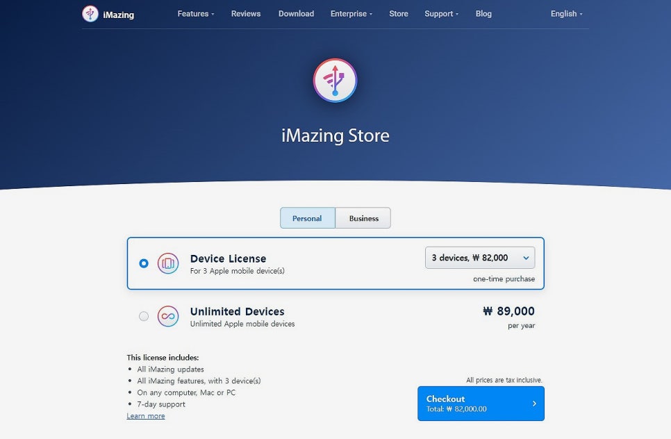Open the 3 devices ₩ 82,000 dropdown

(480, 258)
